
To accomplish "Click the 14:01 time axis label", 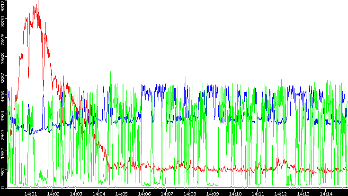I will point(30,193).
